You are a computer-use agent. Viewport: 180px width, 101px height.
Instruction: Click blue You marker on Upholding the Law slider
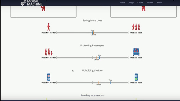[110, 82]
